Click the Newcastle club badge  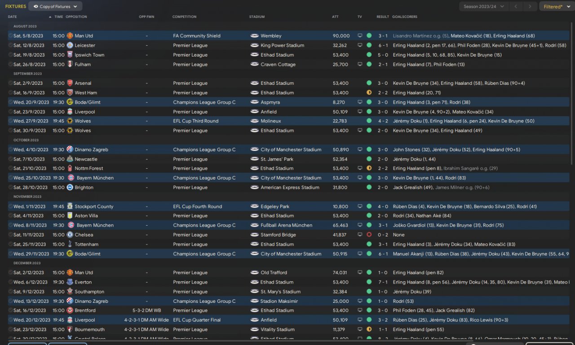click(x=70, y=159)
